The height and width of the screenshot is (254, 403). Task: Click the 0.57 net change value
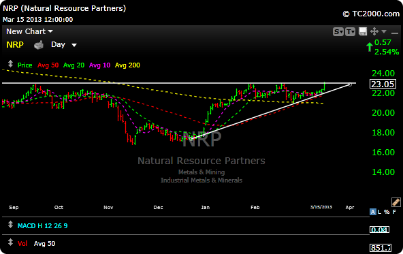tap(383, 42)
